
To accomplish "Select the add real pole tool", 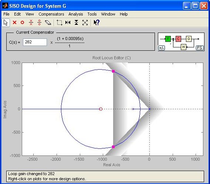I will tap(14, 23).
